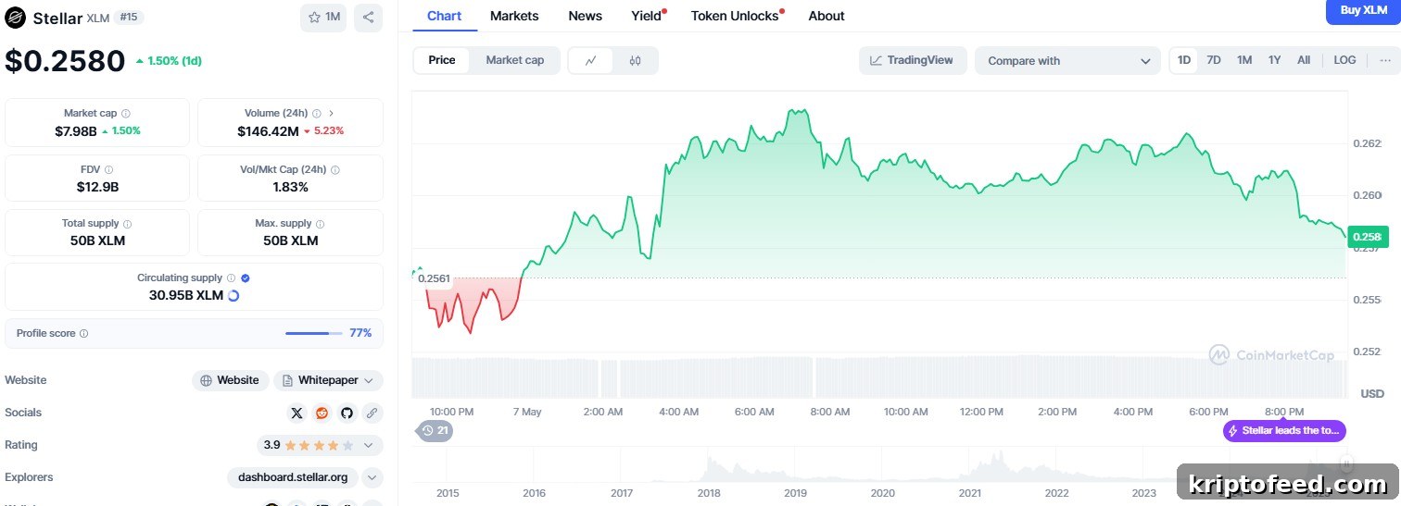Click the Stellar logo icon
The image size is (1401, 506).
16,18
